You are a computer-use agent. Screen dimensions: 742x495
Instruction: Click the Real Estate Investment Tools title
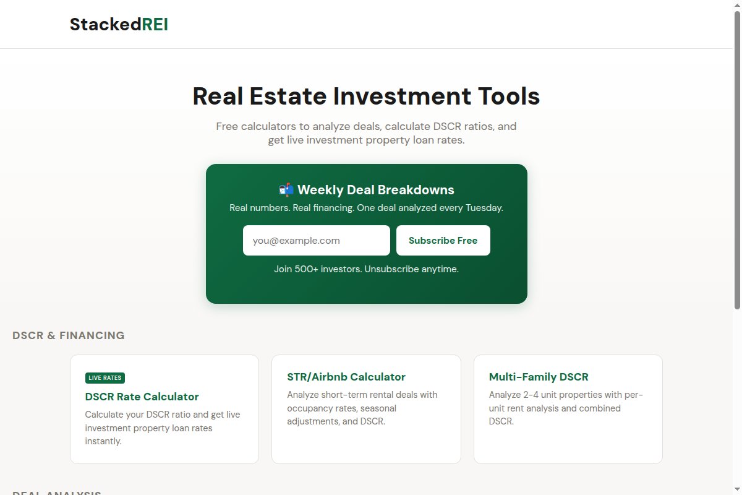[x=367, y=96]
